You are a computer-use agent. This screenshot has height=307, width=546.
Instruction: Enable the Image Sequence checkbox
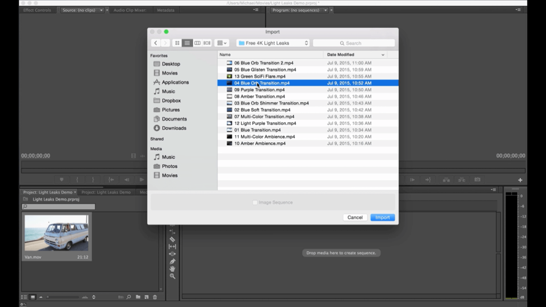255,203
